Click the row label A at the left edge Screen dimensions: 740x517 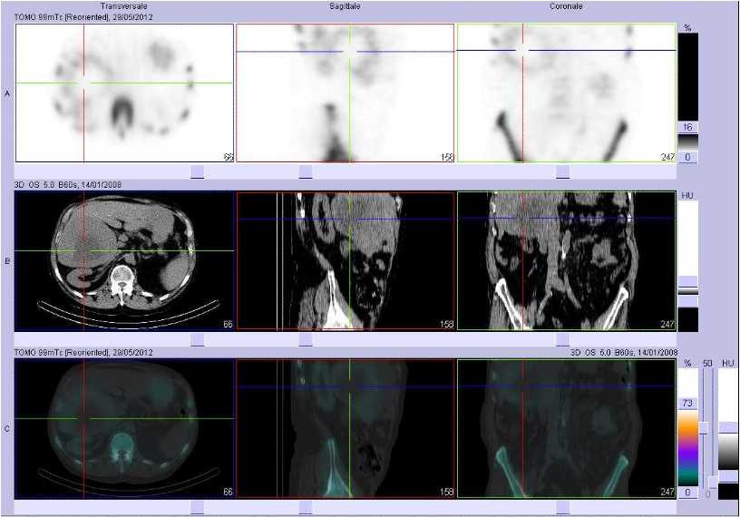[7, 94]
